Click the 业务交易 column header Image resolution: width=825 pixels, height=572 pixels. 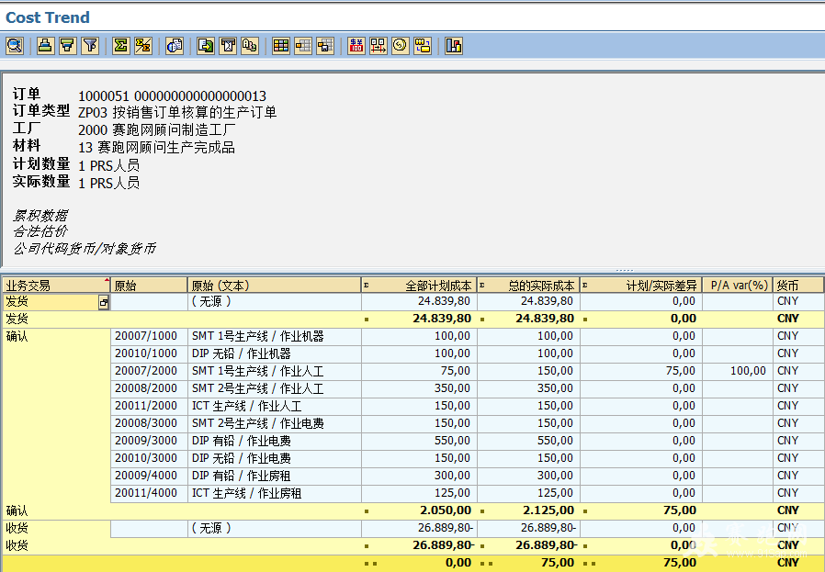56,285
